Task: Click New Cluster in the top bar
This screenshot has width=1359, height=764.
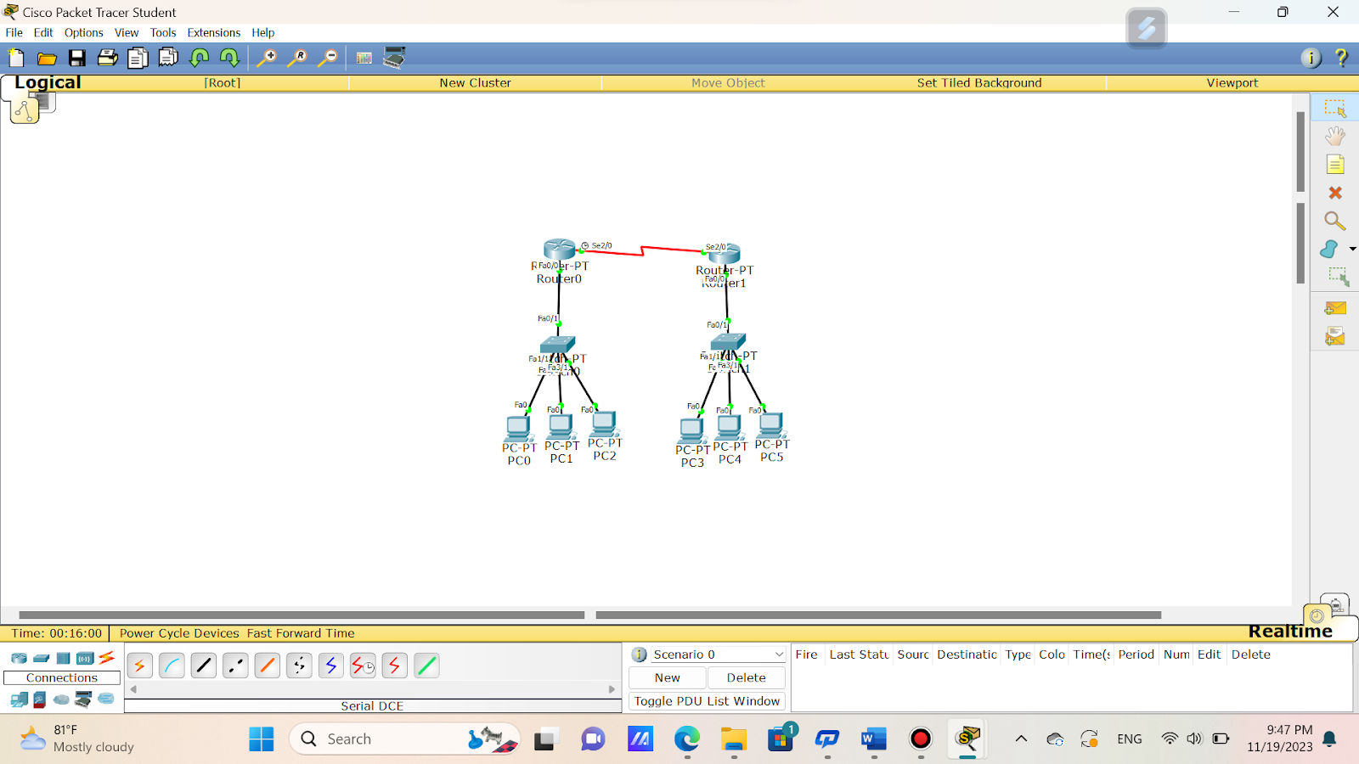Action: (475, 83)
